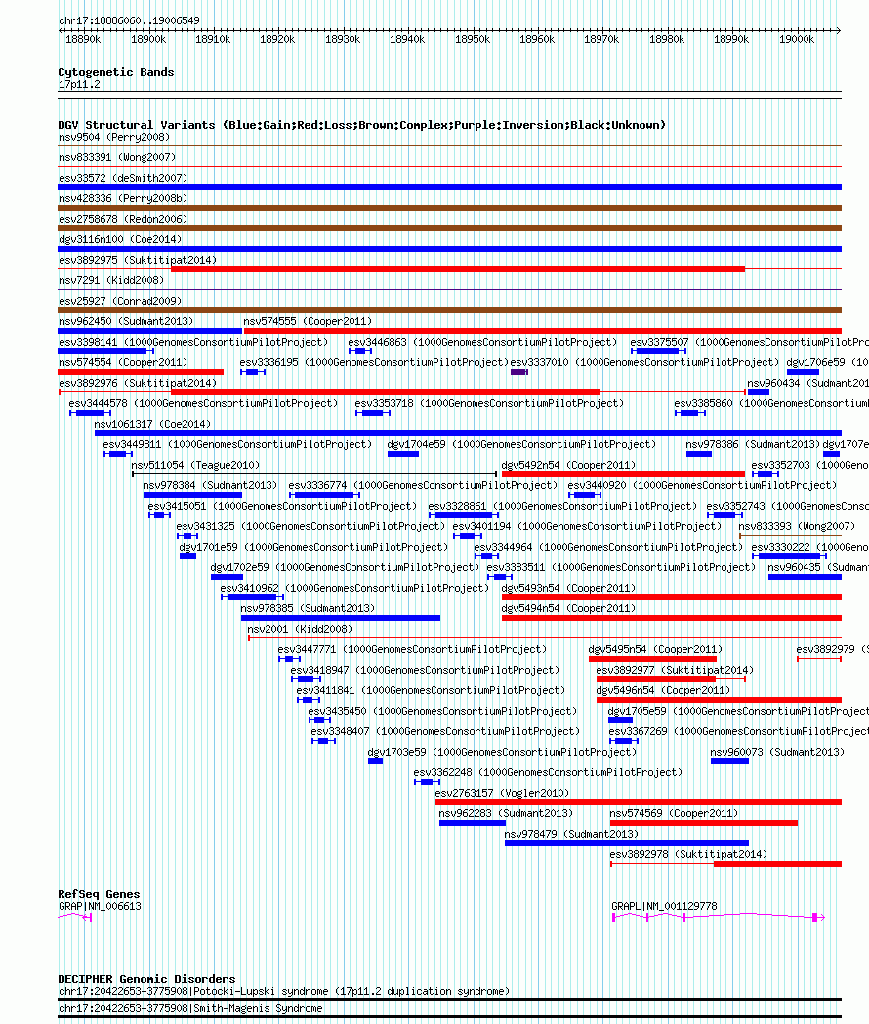Click the blue bar under dgv1704e59
The width and height of the screenshot is (869, 1024).
point(403,454)
